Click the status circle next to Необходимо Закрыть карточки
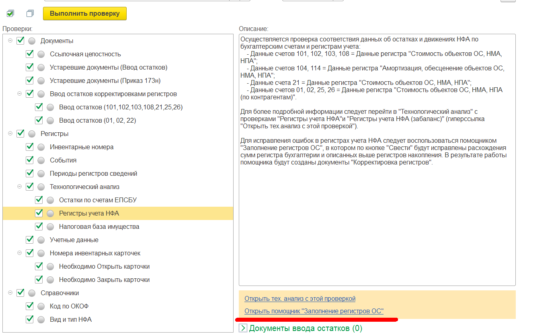 (50, 280)
